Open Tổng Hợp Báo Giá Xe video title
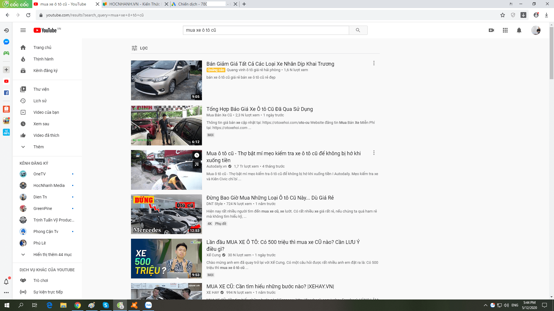This screenshot has height=311, width=554. click(x=259, y=109)
